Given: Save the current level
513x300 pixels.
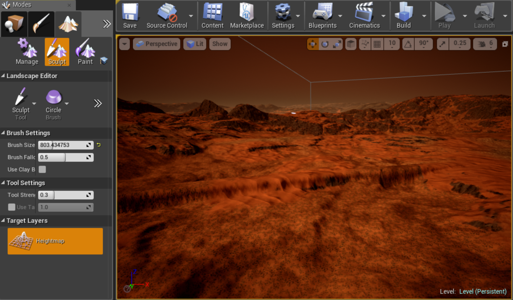Looking at the screenshot, I should (x=130, y=16).
